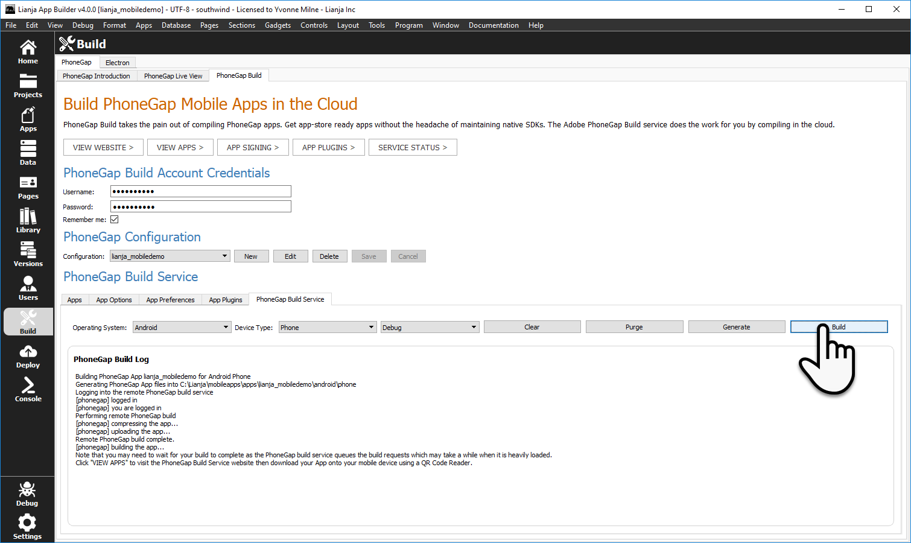This screenshot has width=911, height=543.
Task: Click into the Username field
Action: [200, 191]
